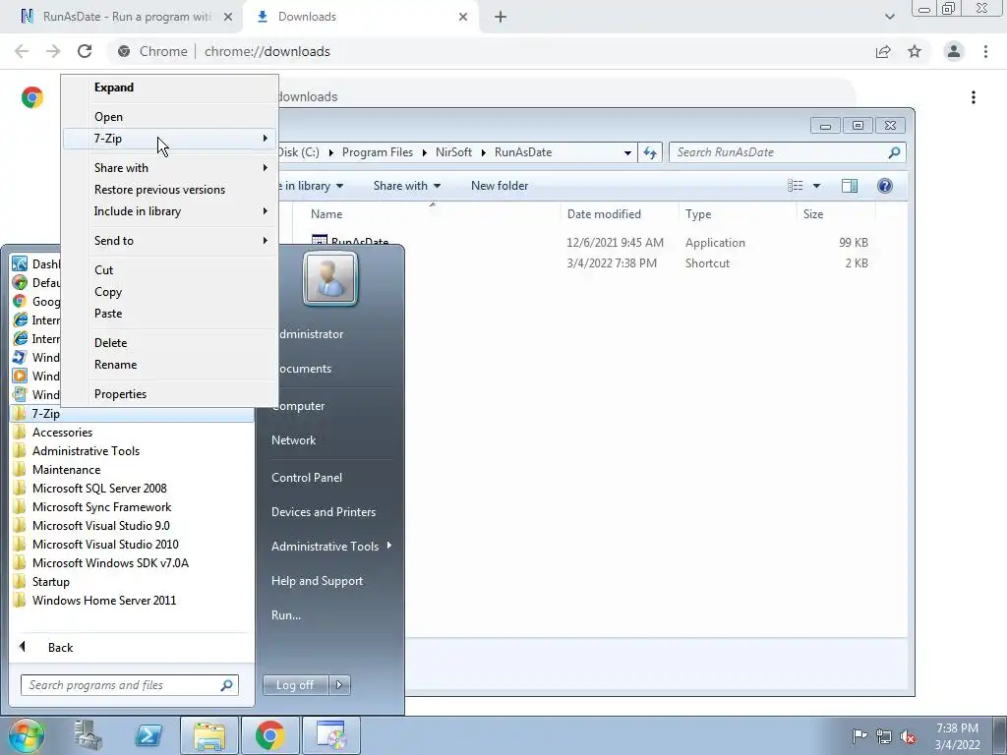Click the Search programs and files box

pos(130,685)
